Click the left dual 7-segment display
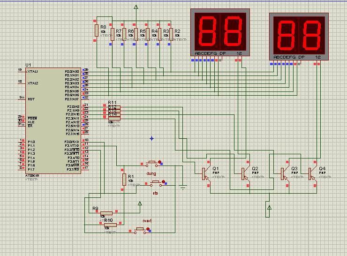This screenshot has width=347, height=256. click(x=219, y=31)
